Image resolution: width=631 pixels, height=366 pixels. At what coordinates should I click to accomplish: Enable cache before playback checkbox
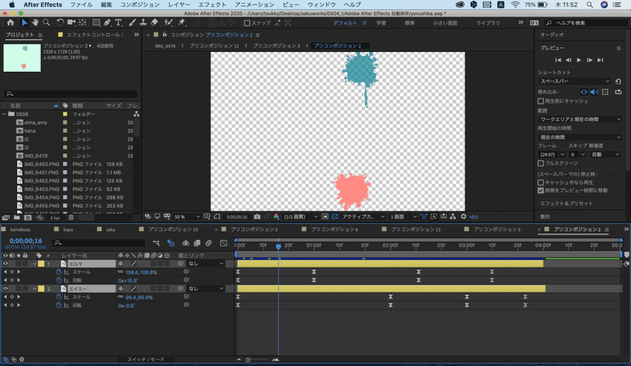541,101
